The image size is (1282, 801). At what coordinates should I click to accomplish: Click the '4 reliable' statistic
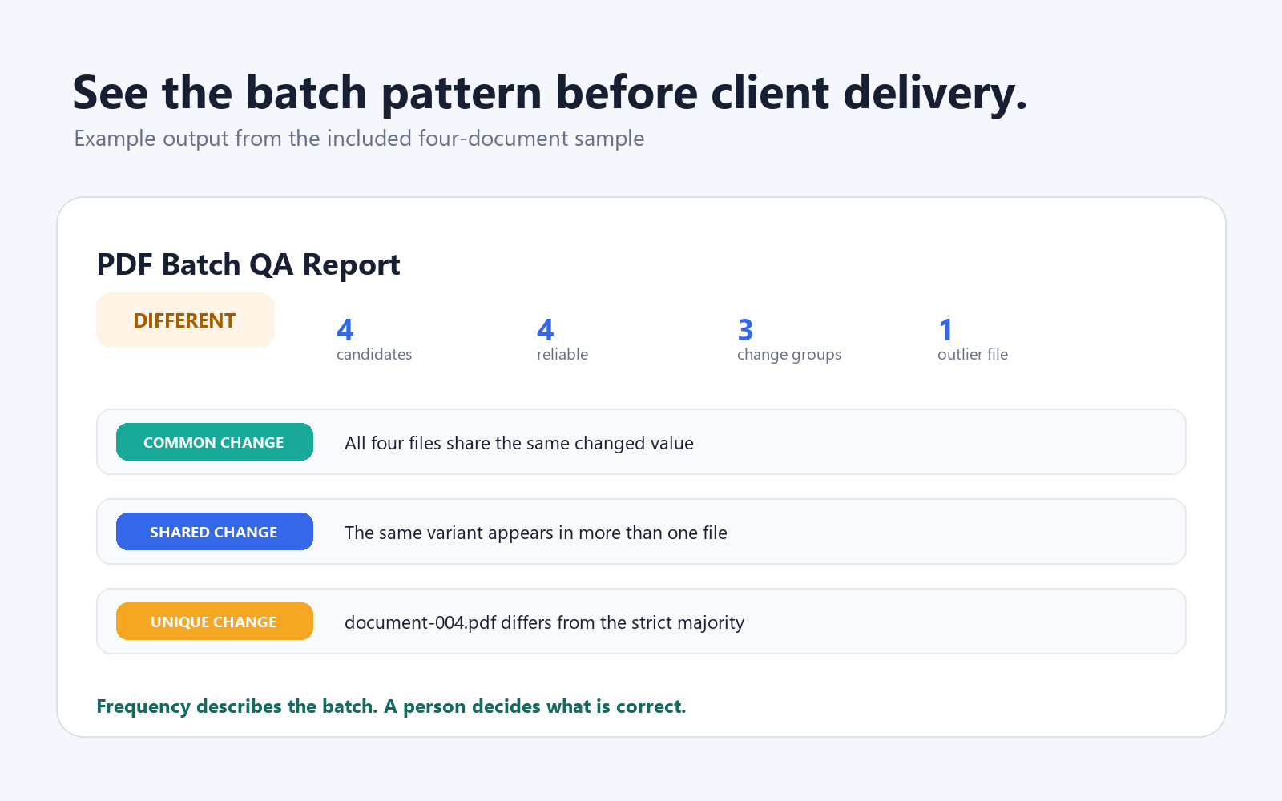point(562,340)
